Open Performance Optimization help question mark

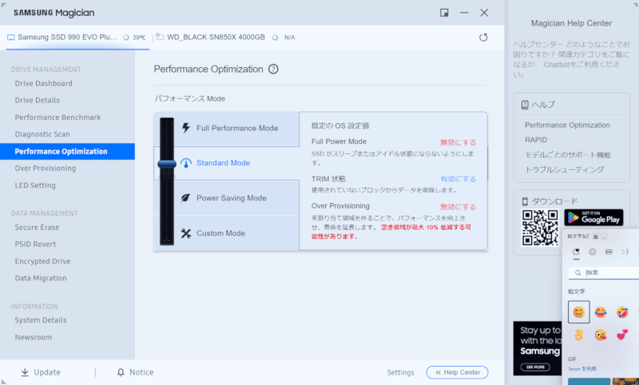point(273,69)
